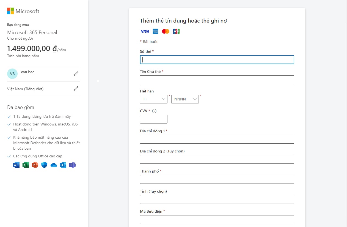Open the NNNN expiry year dropdown
347x227 pixels.
(185, 99)
